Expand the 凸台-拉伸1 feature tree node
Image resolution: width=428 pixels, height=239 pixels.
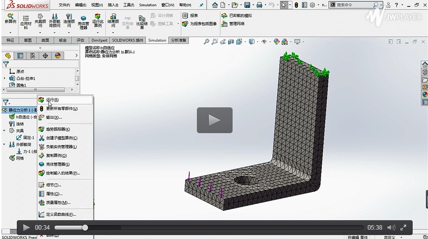tap(5, 78)
